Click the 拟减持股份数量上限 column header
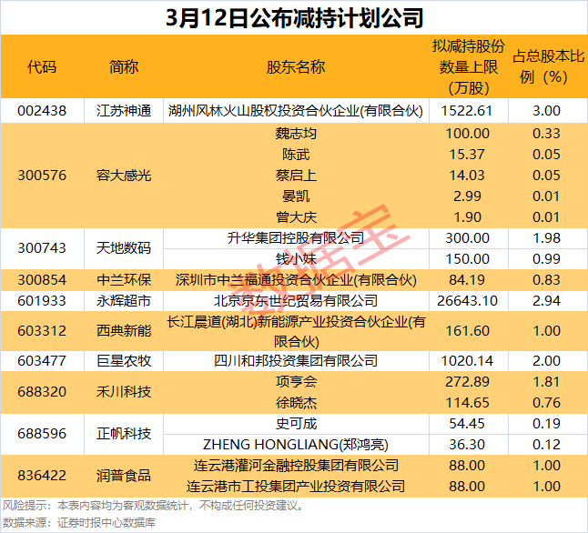This screenshot has width=588, height=533. point(465,67)
